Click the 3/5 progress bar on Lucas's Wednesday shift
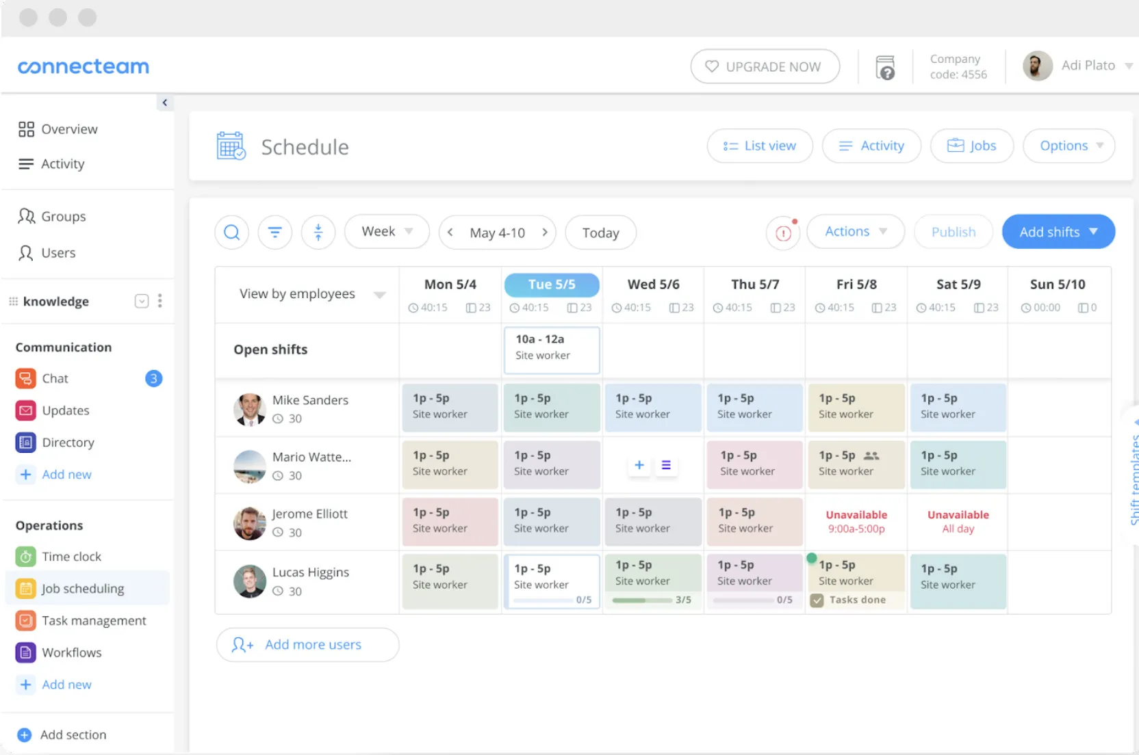Screen dimensions: 1139x755 [641, 600]
